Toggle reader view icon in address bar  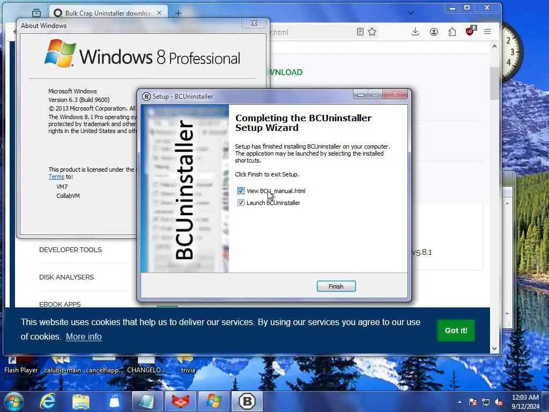click(360, 32)
